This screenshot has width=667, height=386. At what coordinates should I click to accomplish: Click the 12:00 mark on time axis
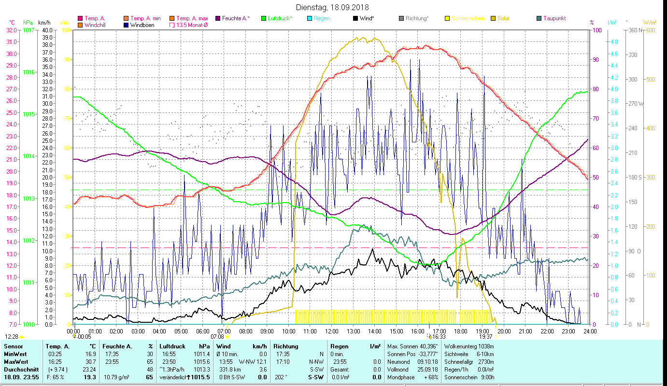[x=331, y=331]
